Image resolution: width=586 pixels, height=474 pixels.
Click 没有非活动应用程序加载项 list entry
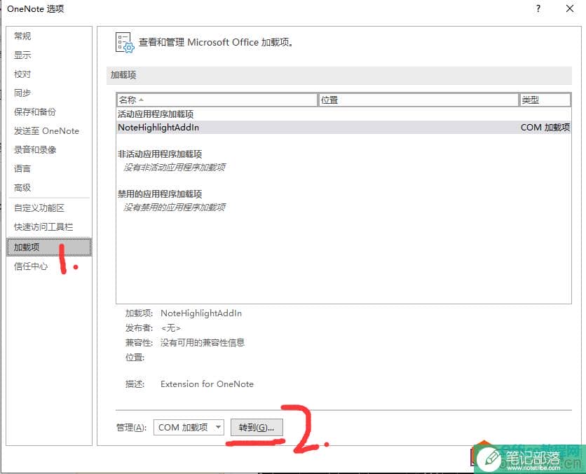(175, 167)
